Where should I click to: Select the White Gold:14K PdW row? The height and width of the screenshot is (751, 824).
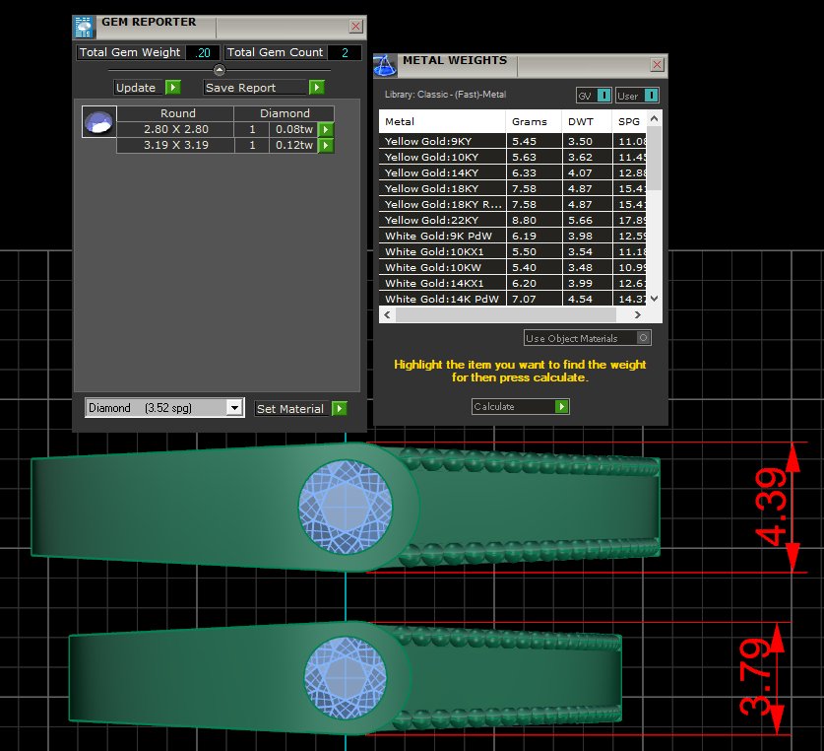click(512, 299)
